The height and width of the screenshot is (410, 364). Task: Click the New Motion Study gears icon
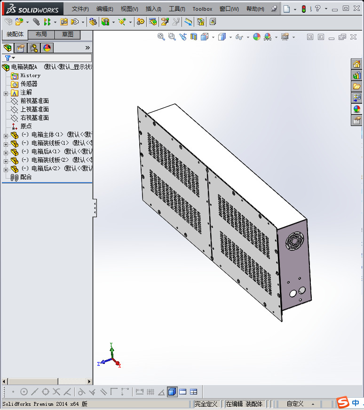pos(141,22)
